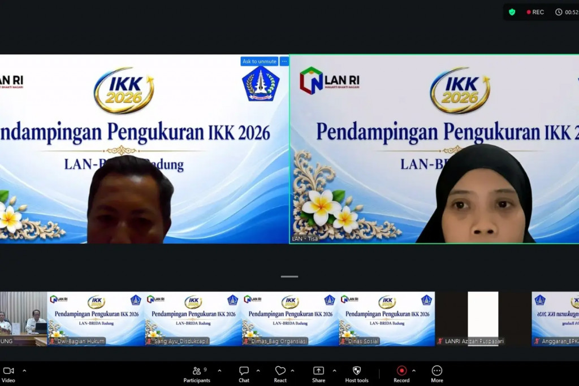The image size is (579, 386).
Task: Expand the Chat options caret
Action: pyautogui.click(x=258, y=371)
